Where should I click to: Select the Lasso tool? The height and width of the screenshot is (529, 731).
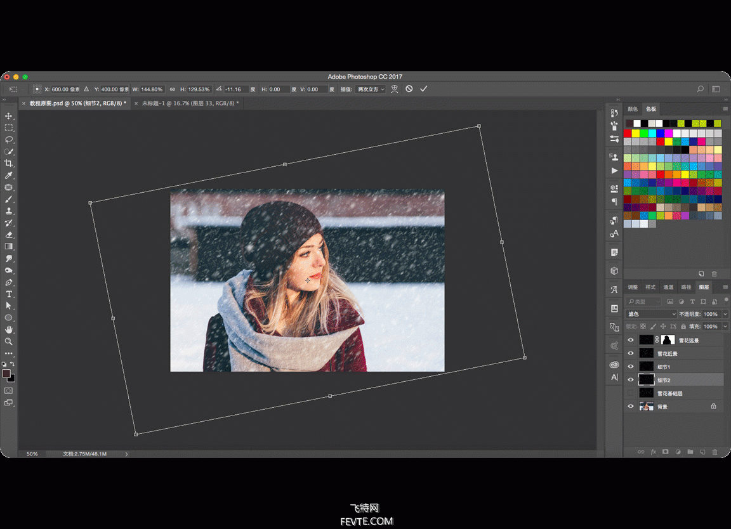click(x=8, y=140)
